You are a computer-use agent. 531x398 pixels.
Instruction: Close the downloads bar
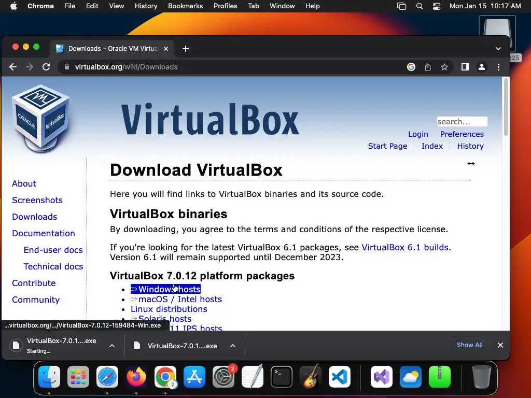click(x=500, y=345)
